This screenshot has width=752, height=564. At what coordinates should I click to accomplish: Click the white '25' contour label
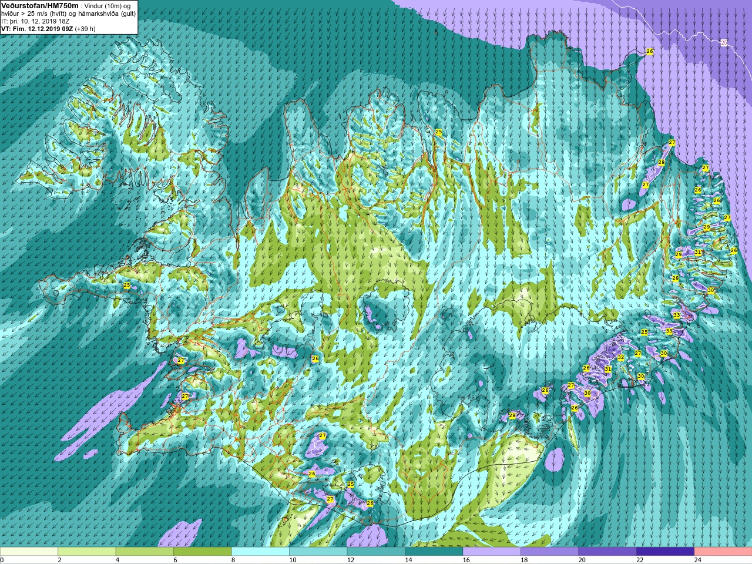724,42
